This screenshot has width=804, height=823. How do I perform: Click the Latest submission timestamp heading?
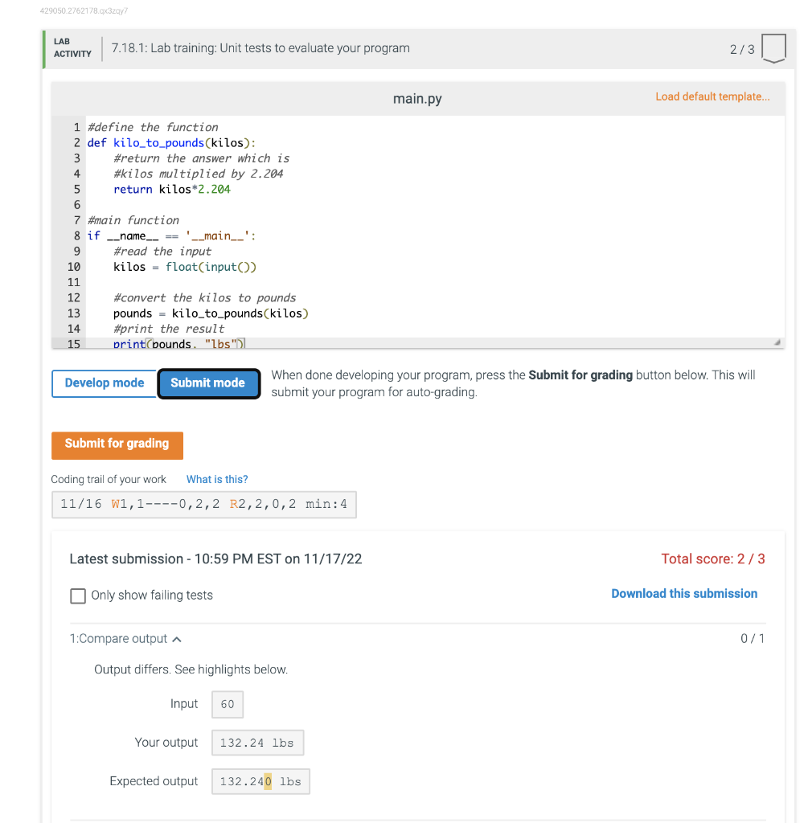coord(215,559)
